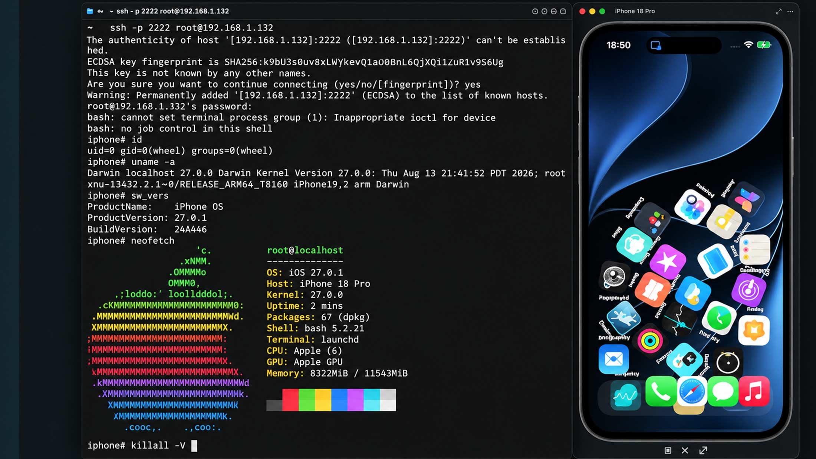The width and height of the screenshot is (816, 459).
Task: Click the terminal cursor after killall -V
Action: click(194, 446)
